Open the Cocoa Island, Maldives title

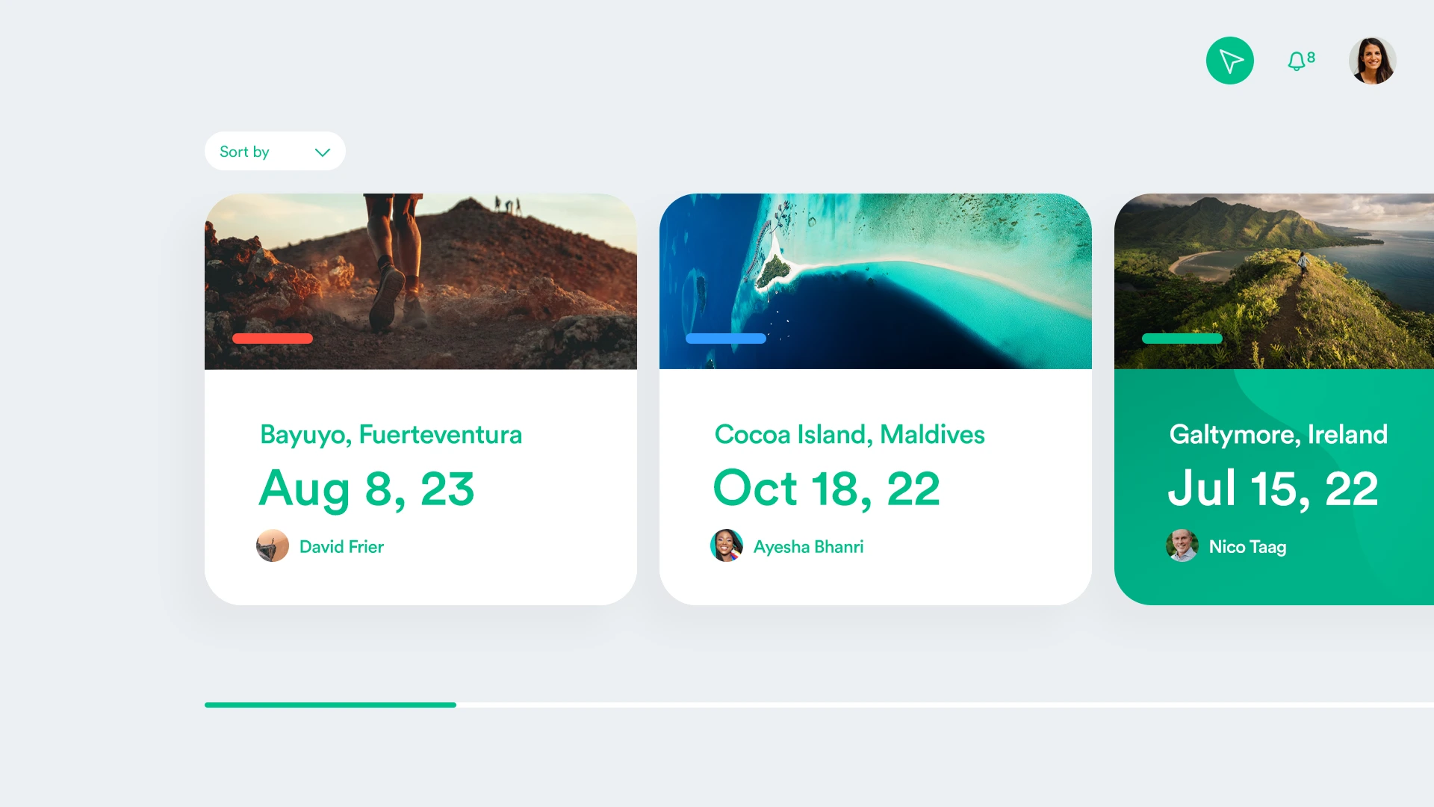849,434
